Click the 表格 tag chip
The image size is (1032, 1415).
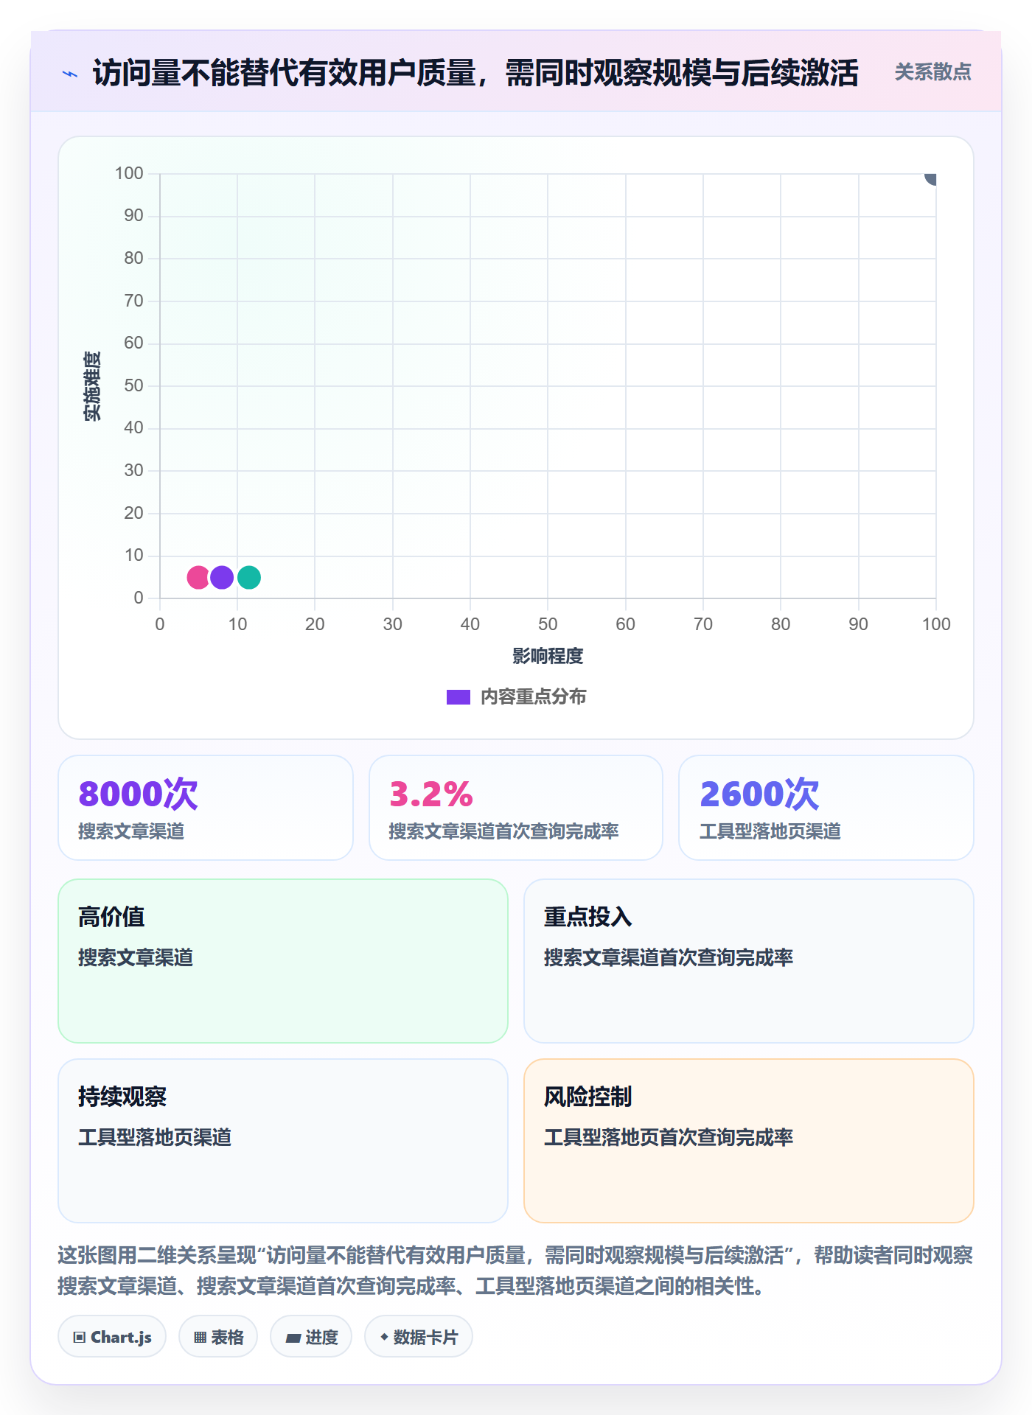point(218,1337)
